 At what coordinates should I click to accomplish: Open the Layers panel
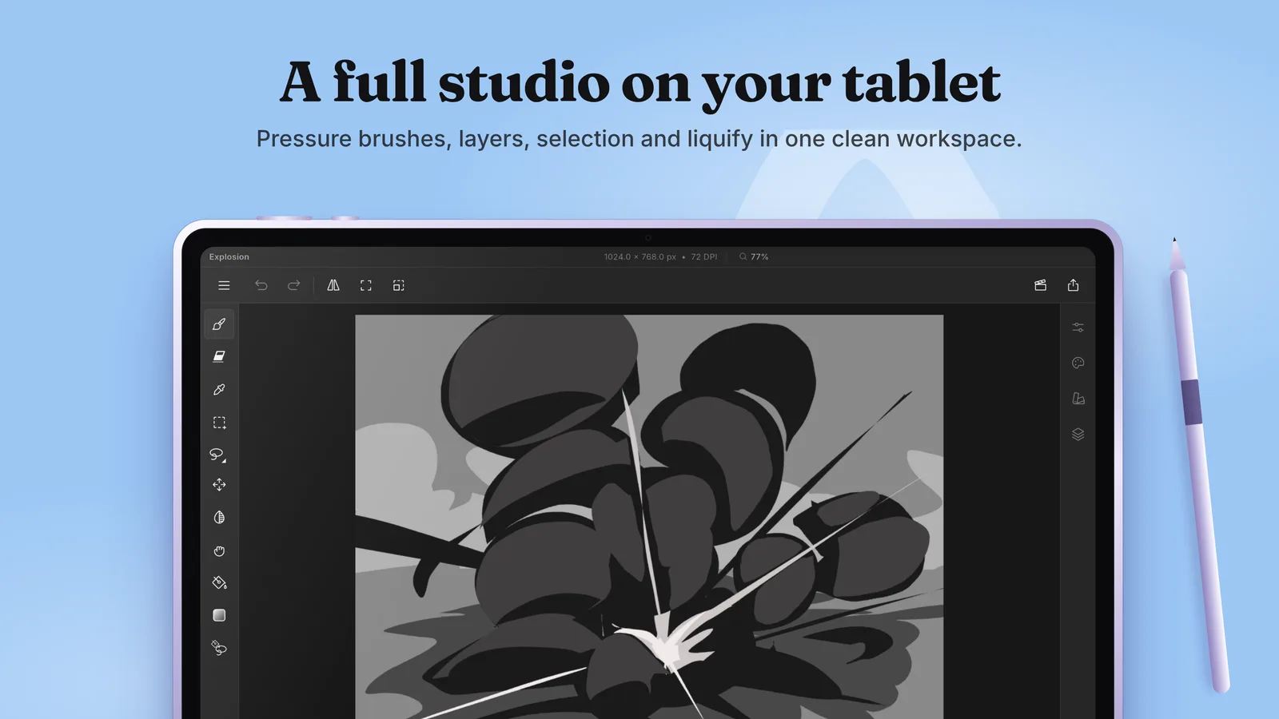[x=1078, y=434]
